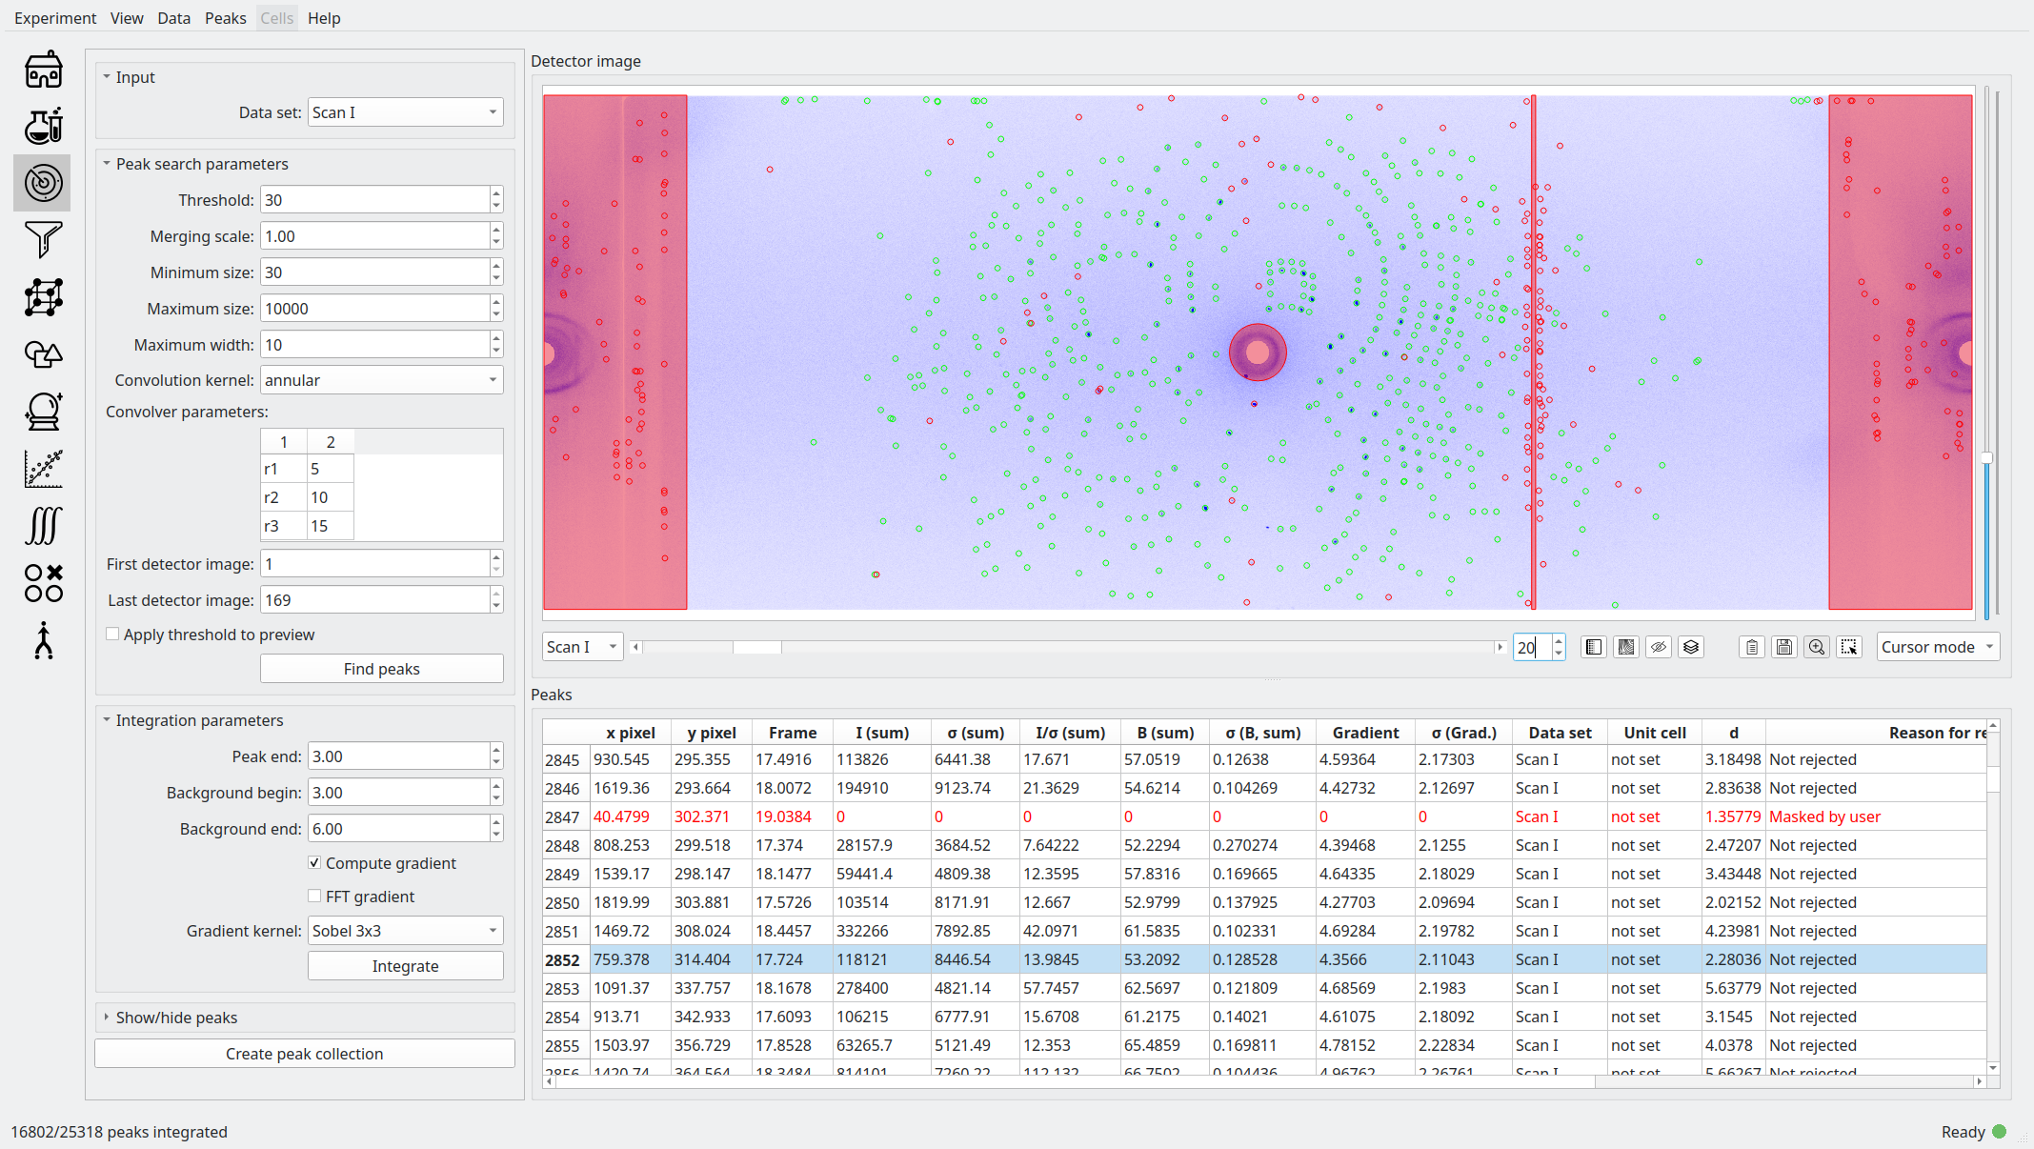Expand the Show/hide peaks section

176,1018
